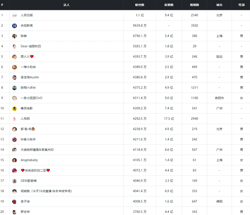Click the GEM鄧紫棋 avatar
The width and height of the screenshot is (250, 215).
pos(15,181)
